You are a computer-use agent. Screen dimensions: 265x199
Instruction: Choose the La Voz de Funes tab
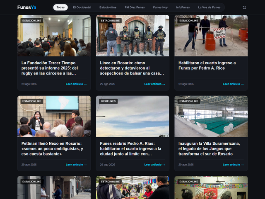pyautogui.click(x=209, y=7)
